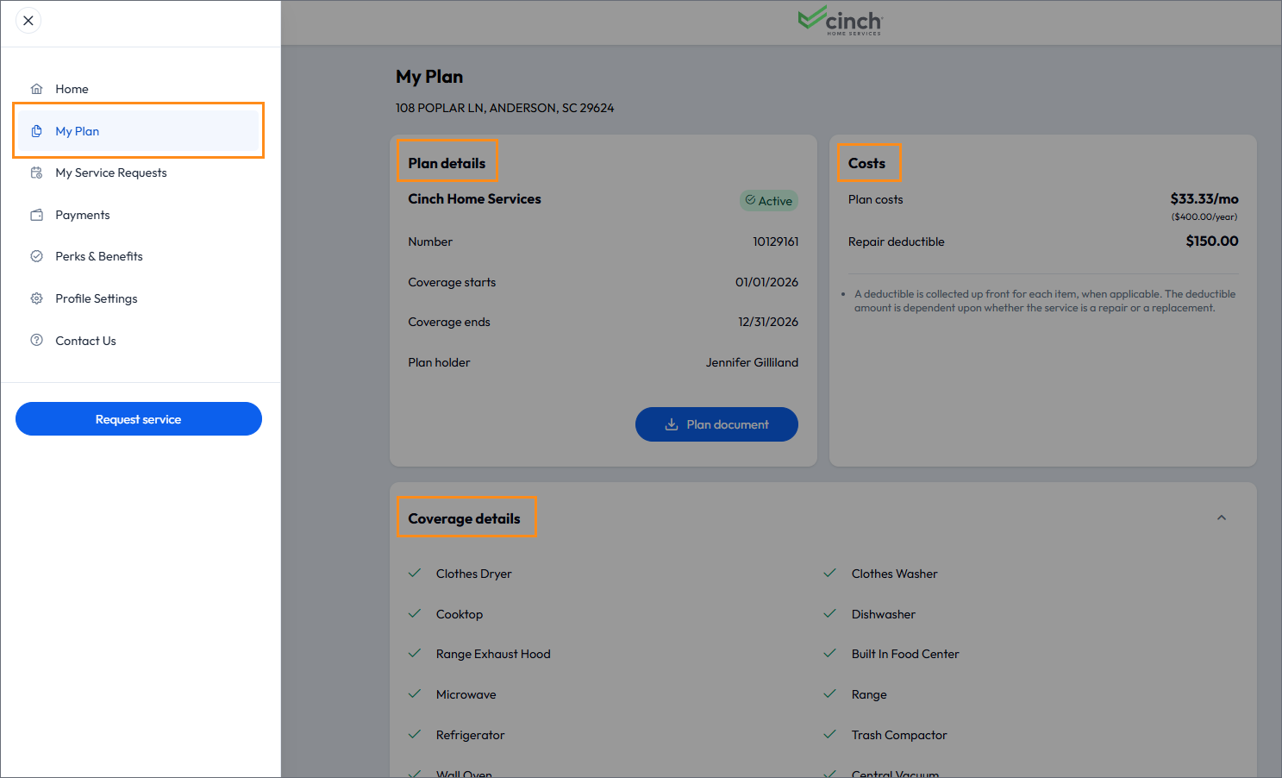Click the Cinch logo in header
This screenshot has width=1282, height=778.
(x=841, y=21)
